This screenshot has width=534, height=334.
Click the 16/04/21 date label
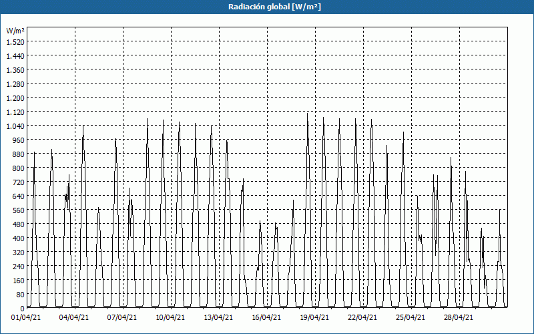click(x=266, y=318)
